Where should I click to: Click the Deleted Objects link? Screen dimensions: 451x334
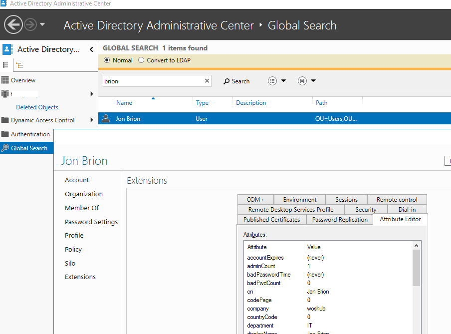pyautogui.click(x=37, y=107)
